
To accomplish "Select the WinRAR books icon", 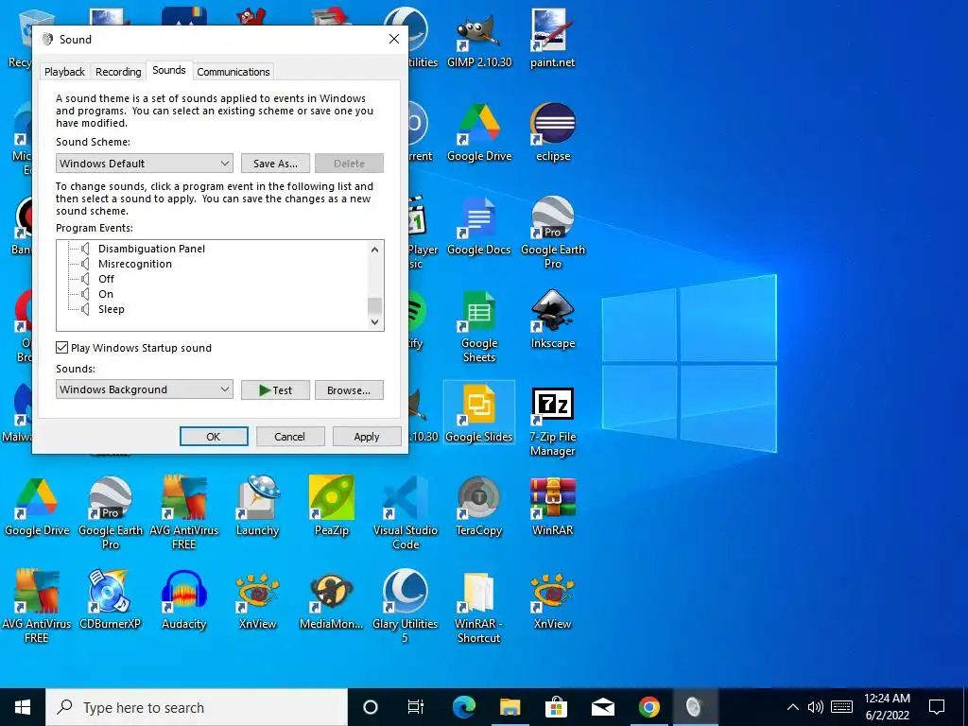I will pyautogui.click(x=552, y=506).
